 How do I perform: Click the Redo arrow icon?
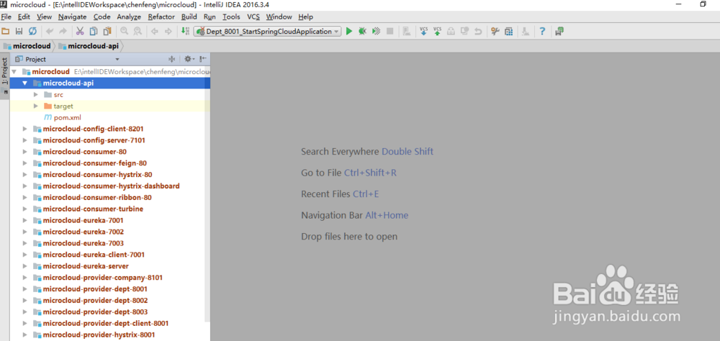(63, 31)
